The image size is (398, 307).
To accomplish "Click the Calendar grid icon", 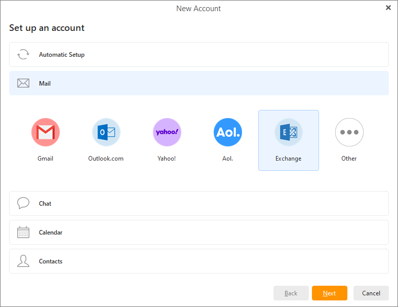I will coord(23,232).
